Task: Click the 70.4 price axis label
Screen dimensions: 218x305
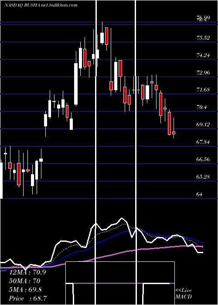Action: tap(201, 107)
